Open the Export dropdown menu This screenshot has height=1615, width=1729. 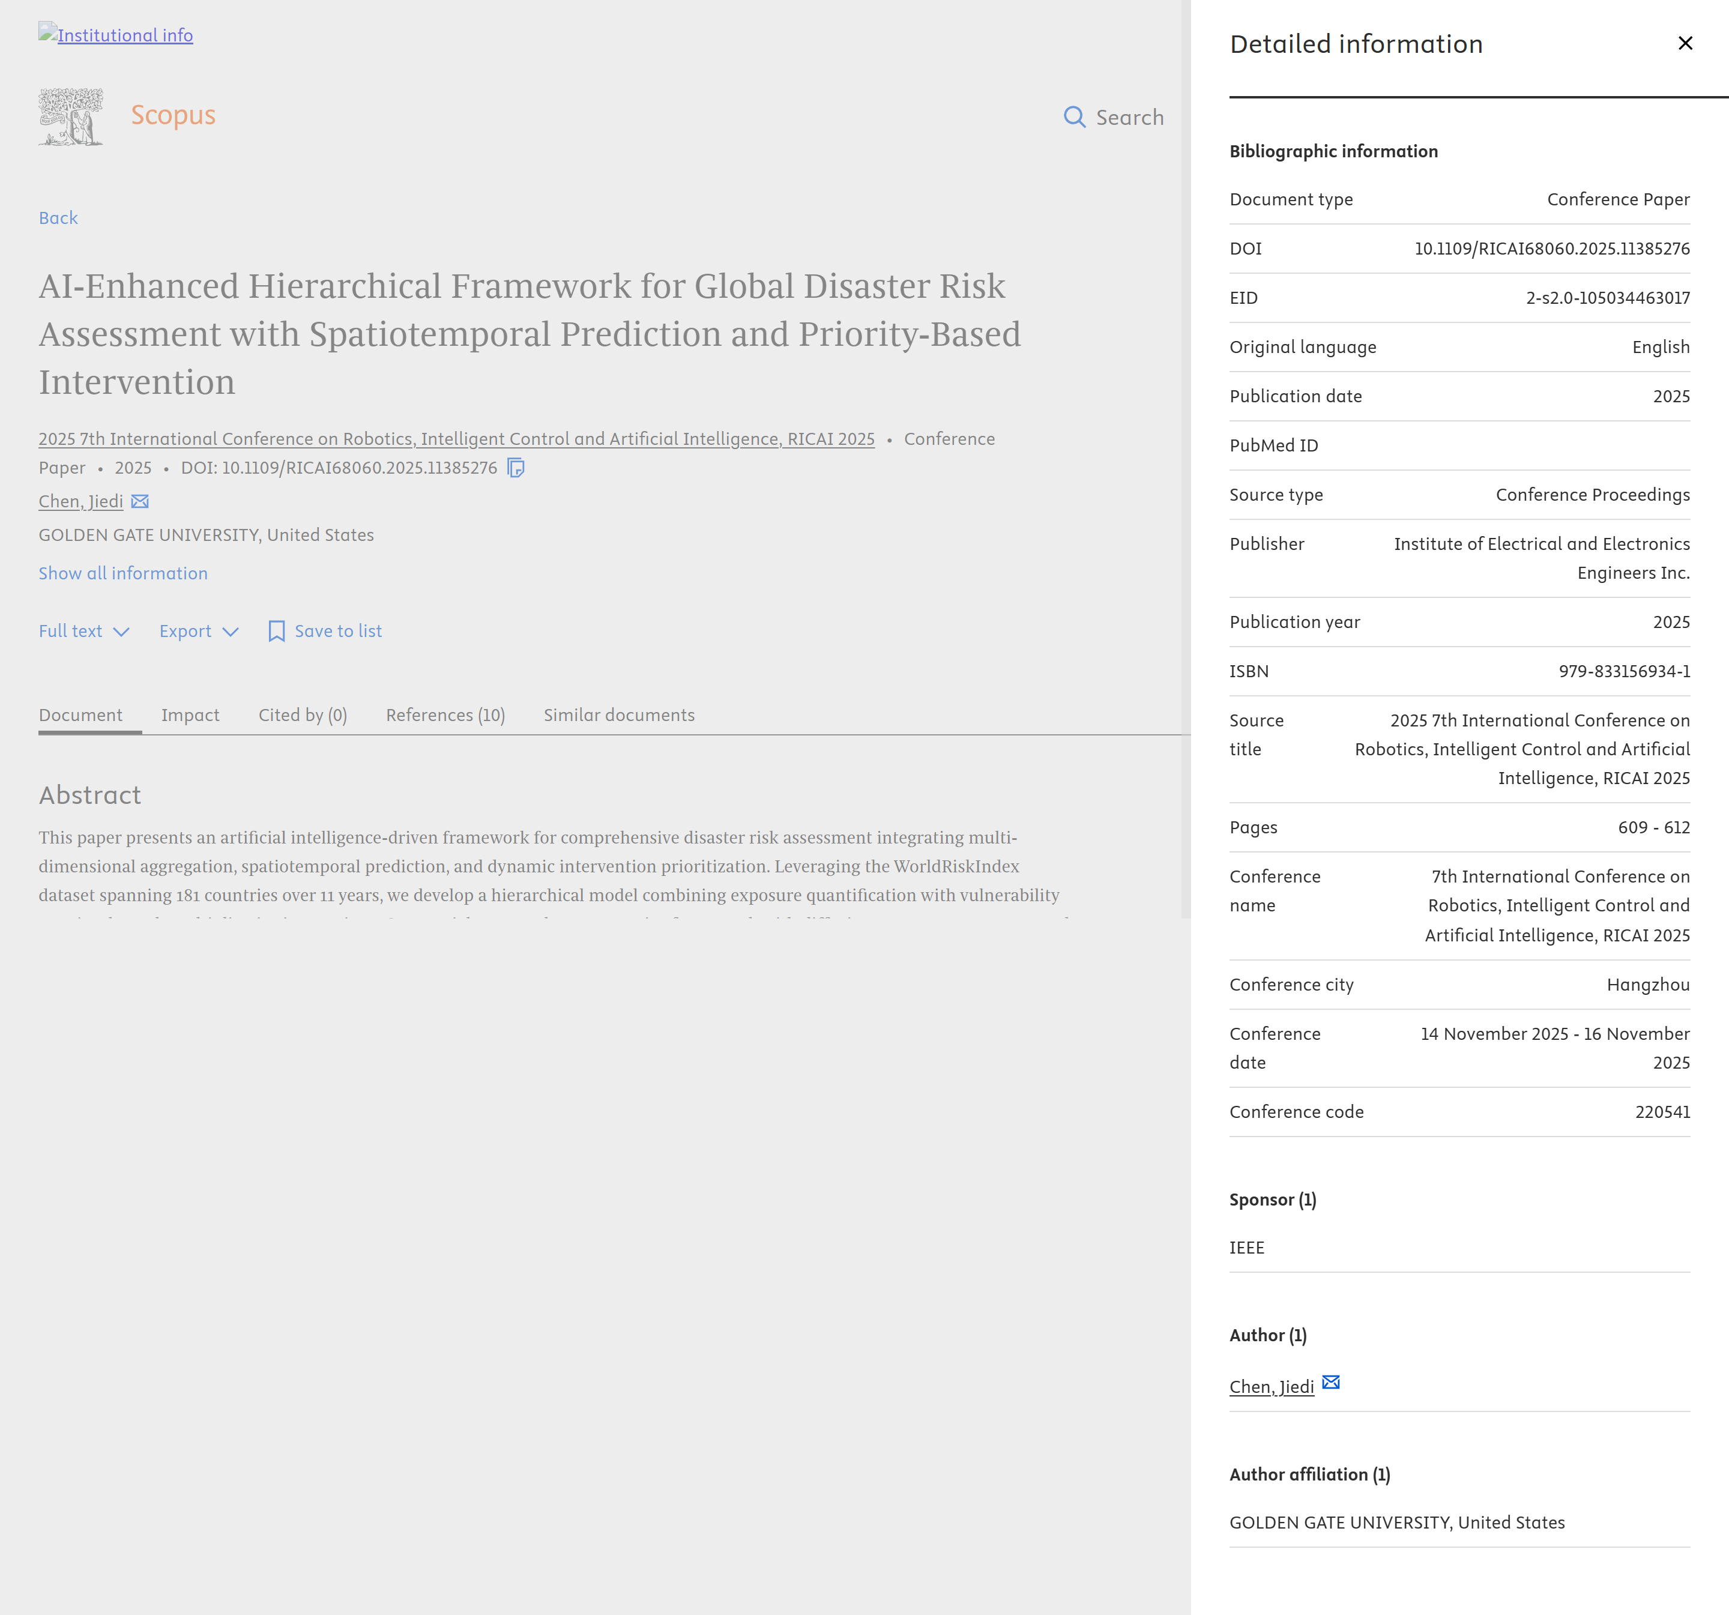point(198,632)
